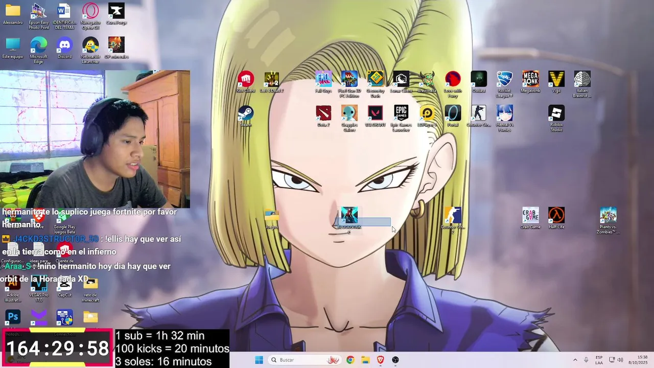Select the Crab Game desktop icon
654x368 pixels.
(x=530, y=218)
